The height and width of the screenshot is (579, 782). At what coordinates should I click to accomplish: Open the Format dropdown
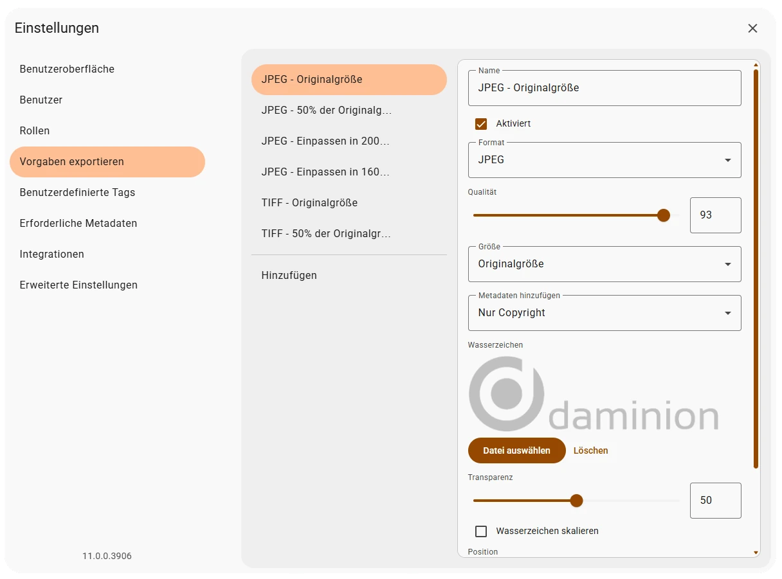(605, 160)
